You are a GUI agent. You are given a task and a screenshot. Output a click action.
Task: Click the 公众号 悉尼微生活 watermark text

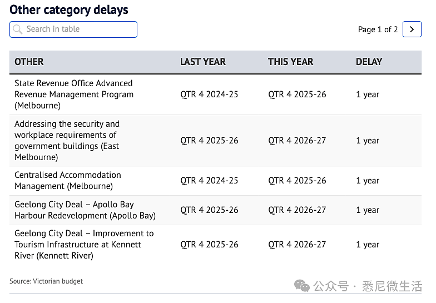368,286
